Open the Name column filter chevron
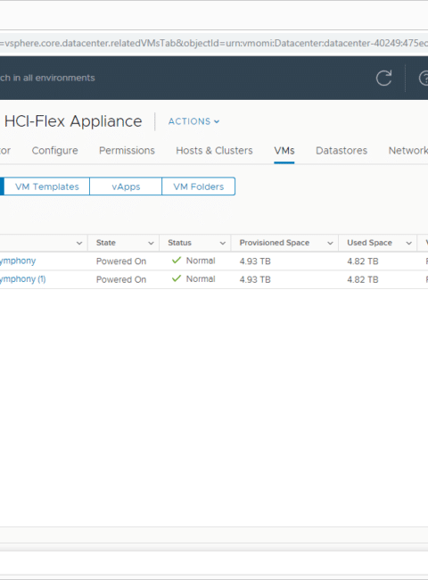 click(79, 243)
